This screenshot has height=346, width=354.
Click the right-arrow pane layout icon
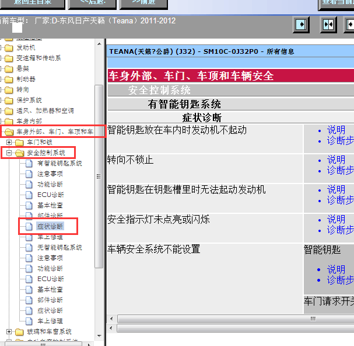tap(301, 25)
